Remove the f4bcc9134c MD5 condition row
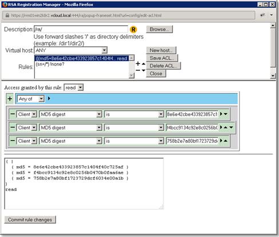The height and width of the screenshot is (237, 279). point(13,127)
